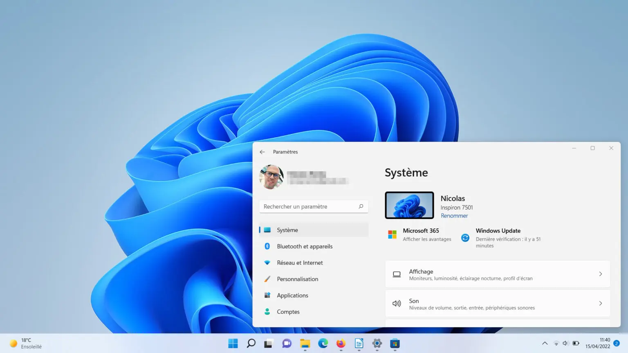628x353 pixels.
Task: Open Afficher les avantages for Microsoft 365
Action: point(427,239)
